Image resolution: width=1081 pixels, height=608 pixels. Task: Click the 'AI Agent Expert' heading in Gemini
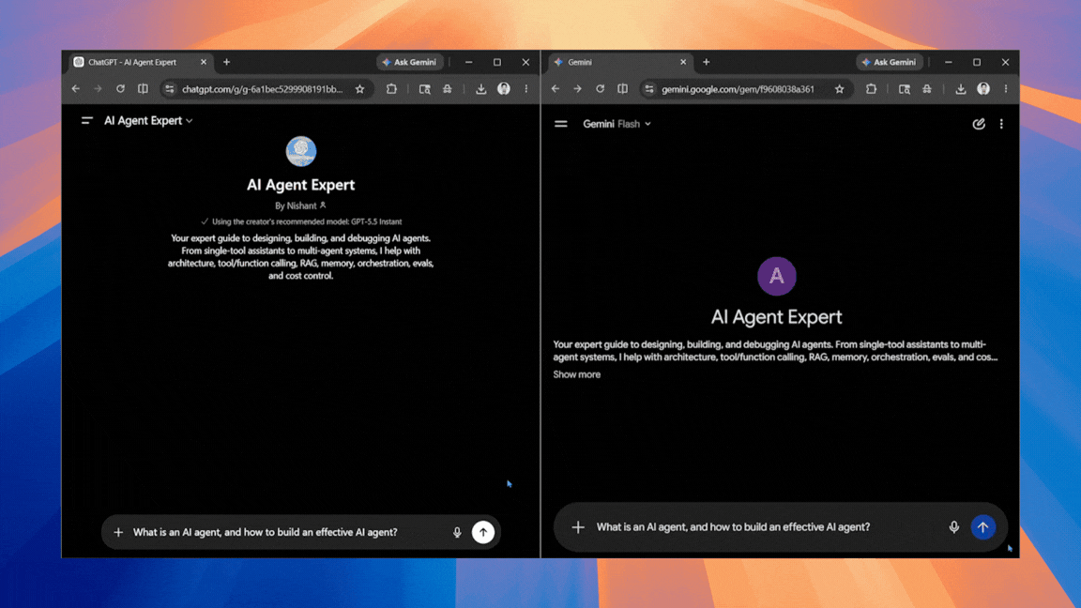pos(777,317)
